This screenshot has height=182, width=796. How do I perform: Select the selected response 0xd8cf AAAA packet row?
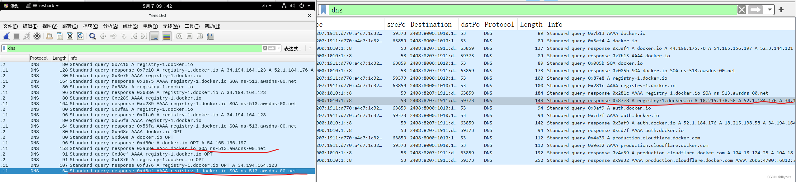click(158, 171)
